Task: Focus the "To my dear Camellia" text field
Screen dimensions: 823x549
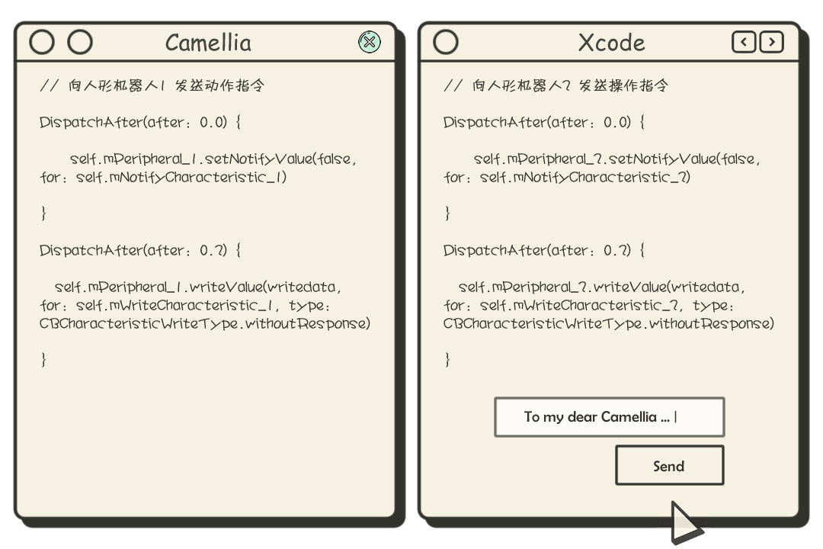Action: click(610, 417)
